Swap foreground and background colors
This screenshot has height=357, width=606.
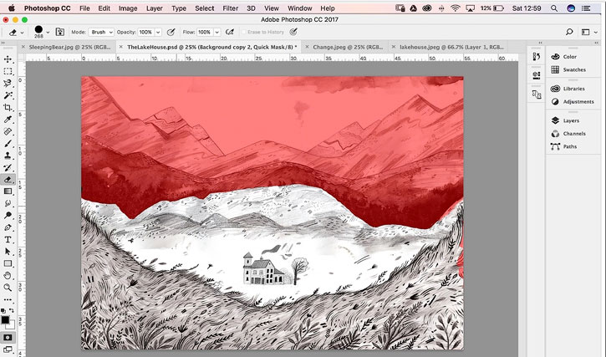[12, 310]
